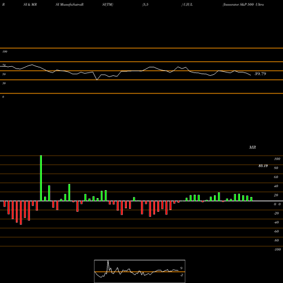Click the MR panel title

pos(252,147)
